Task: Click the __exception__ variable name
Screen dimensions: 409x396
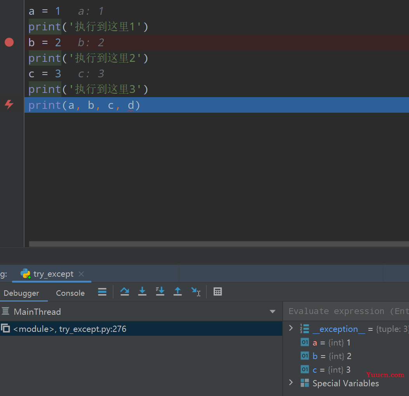Action: coord(339,329)
